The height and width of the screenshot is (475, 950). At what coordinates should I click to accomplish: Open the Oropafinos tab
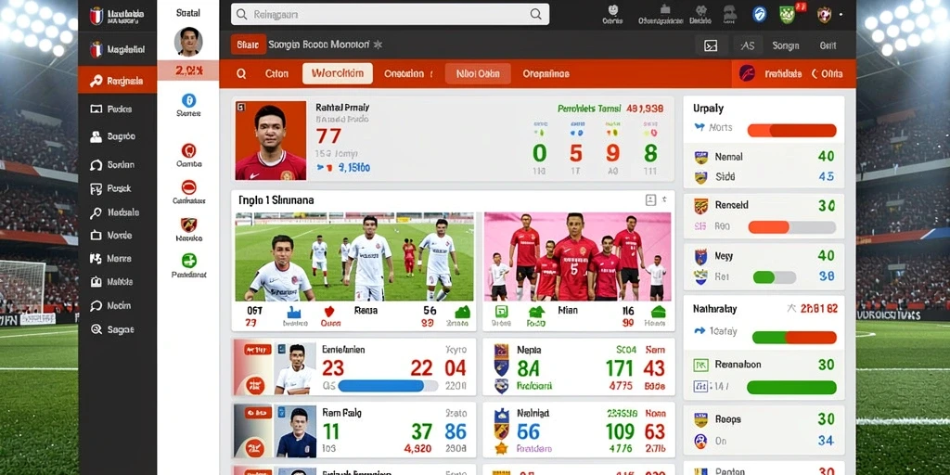[x=546, y=73]
